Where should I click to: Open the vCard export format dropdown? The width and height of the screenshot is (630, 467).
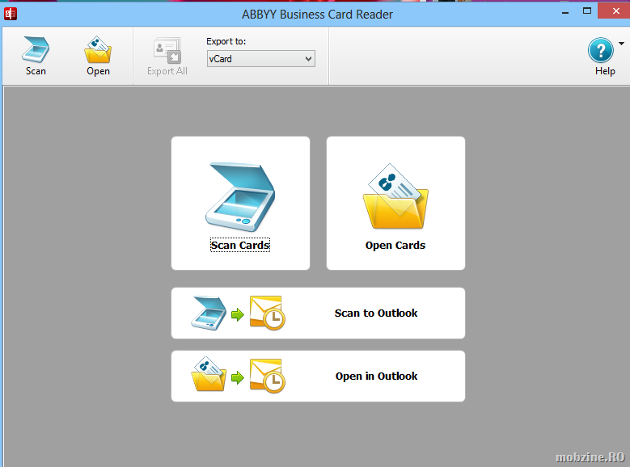tap(260, 59)
